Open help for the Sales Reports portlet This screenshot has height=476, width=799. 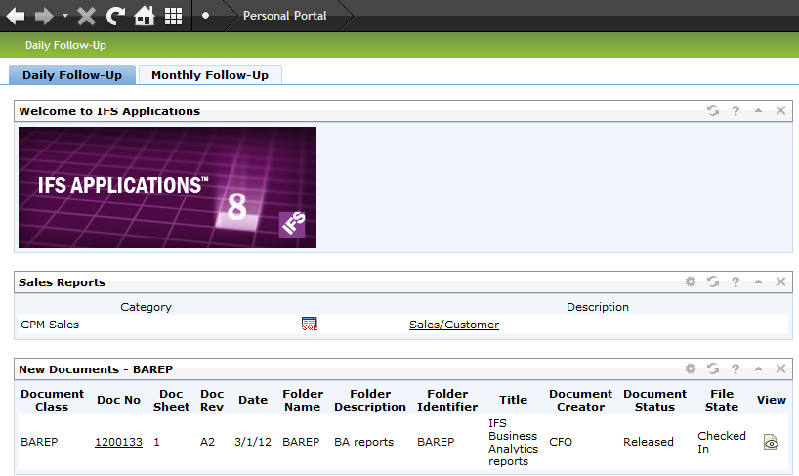coord(736,281)
